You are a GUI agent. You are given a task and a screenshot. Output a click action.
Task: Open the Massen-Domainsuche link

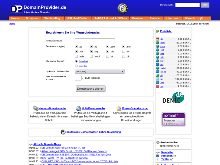[x=52, y=108]
